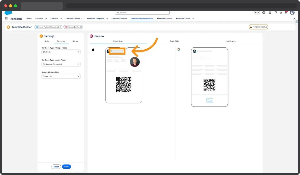300x175 pixels.
Task: Open the Favorites star icon
Action: tap(255, 13)
